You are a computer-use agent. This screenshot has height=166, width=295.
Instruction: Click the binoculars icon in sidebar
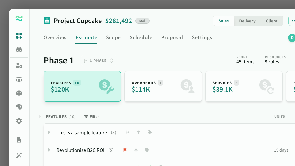(19, 50)
